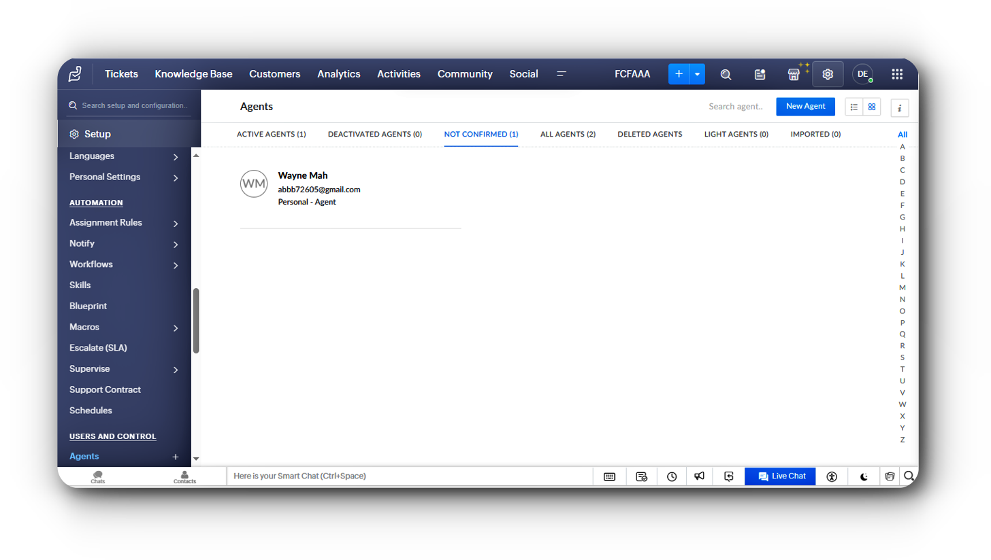
Task: Open the Contacts icon in bottom bar
Action: (x=184, y=477)
